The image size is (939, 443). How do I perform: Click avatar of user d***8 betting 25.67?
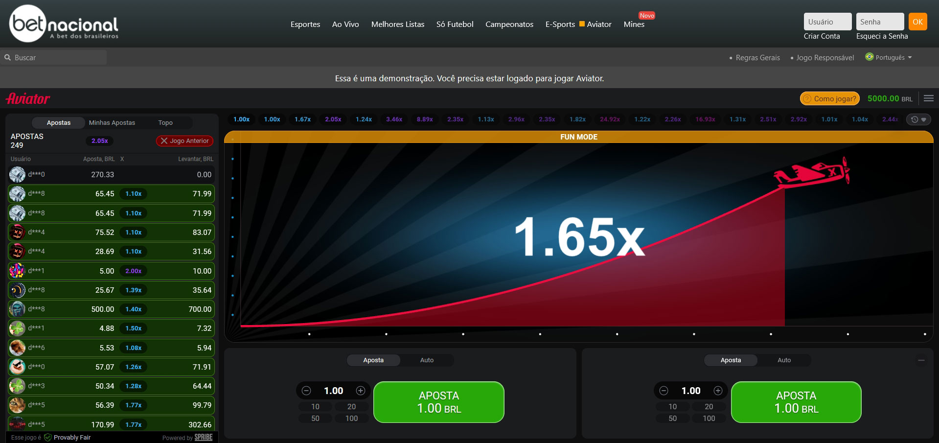(17, 290)
